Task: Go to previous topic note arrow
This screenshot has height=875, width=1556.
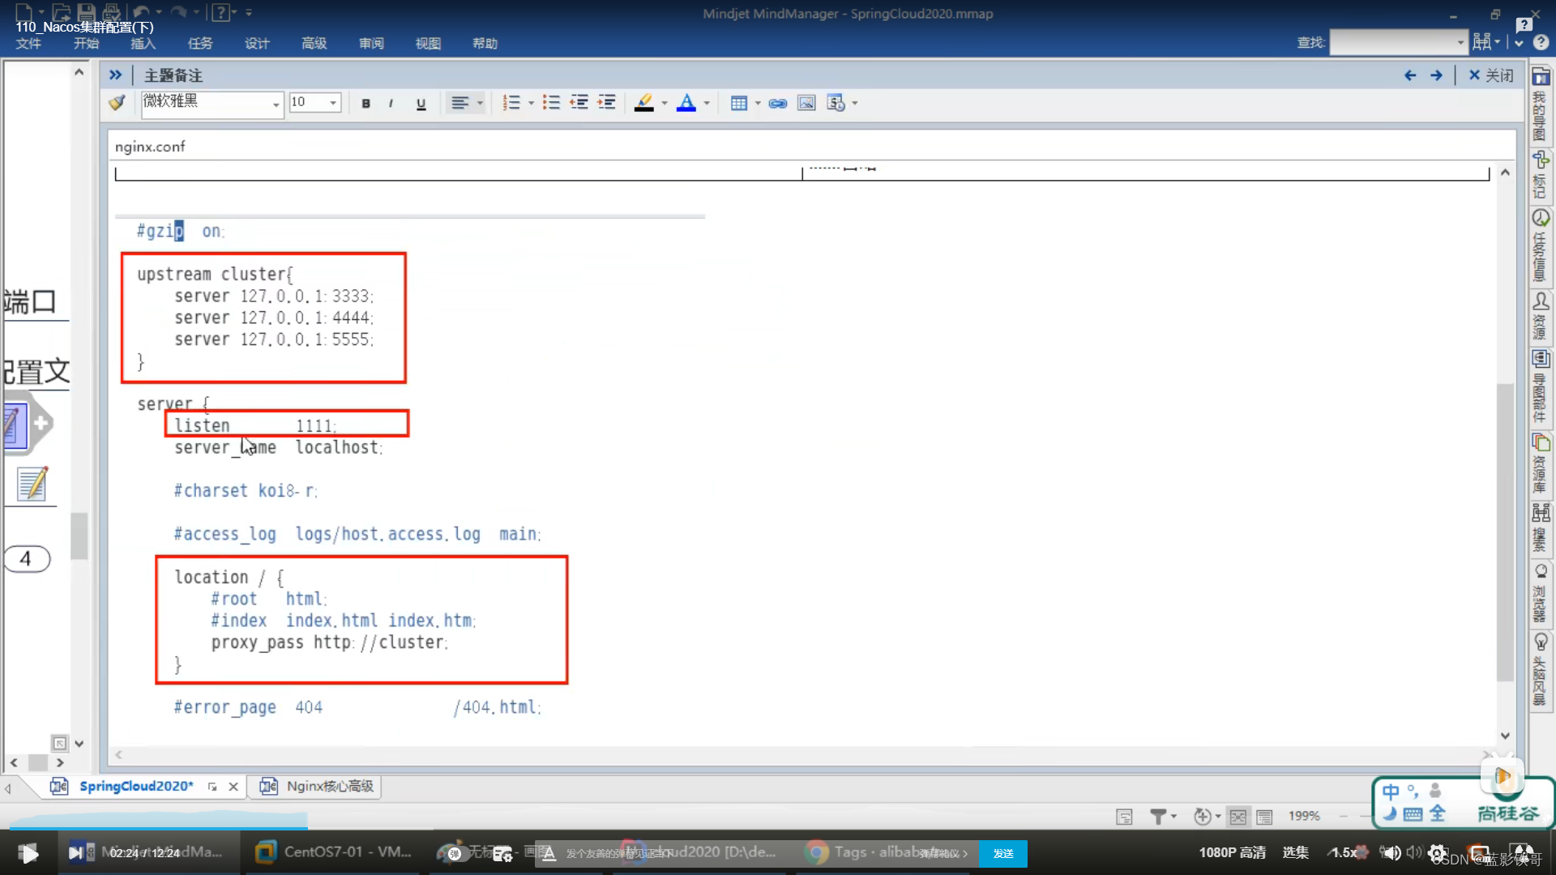Action: point(1410,75)
